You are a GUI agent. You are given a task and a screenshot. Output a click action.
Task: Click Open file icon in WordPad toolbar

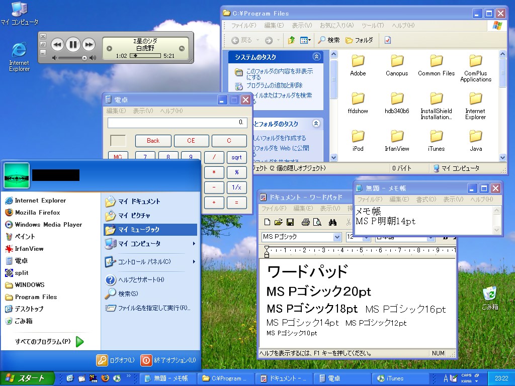point(279,222)
